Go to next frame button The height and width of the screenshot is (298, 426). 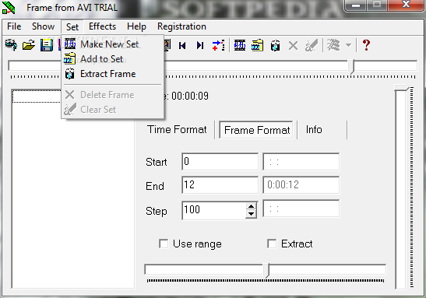coord(200,45)
